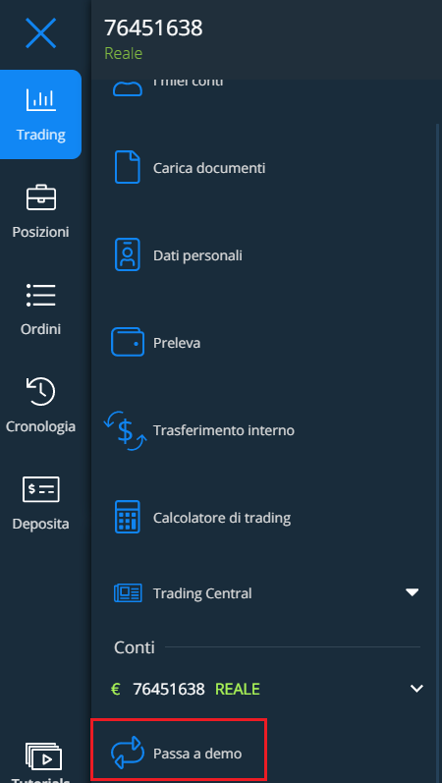Click the Dati personali ID badge icon
The height and width of the screenshot is (783, 442).
pyautogui.click(x=128, y=254)
